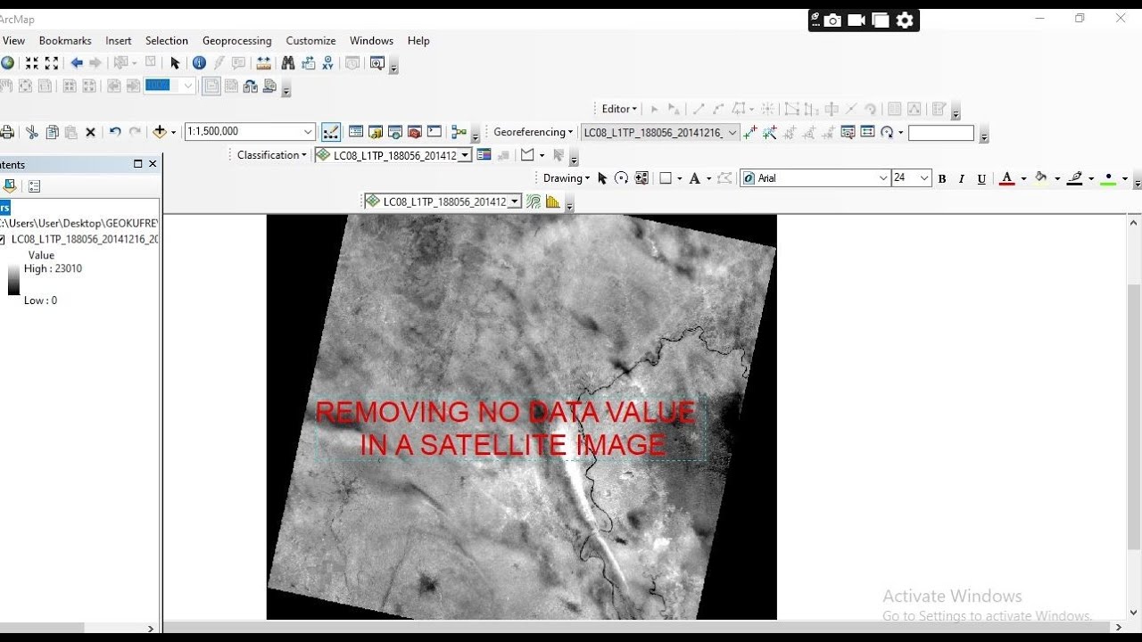Toggle Underline text formatting
Viewport: 1142px width, 642px height.
coord(981,178)
